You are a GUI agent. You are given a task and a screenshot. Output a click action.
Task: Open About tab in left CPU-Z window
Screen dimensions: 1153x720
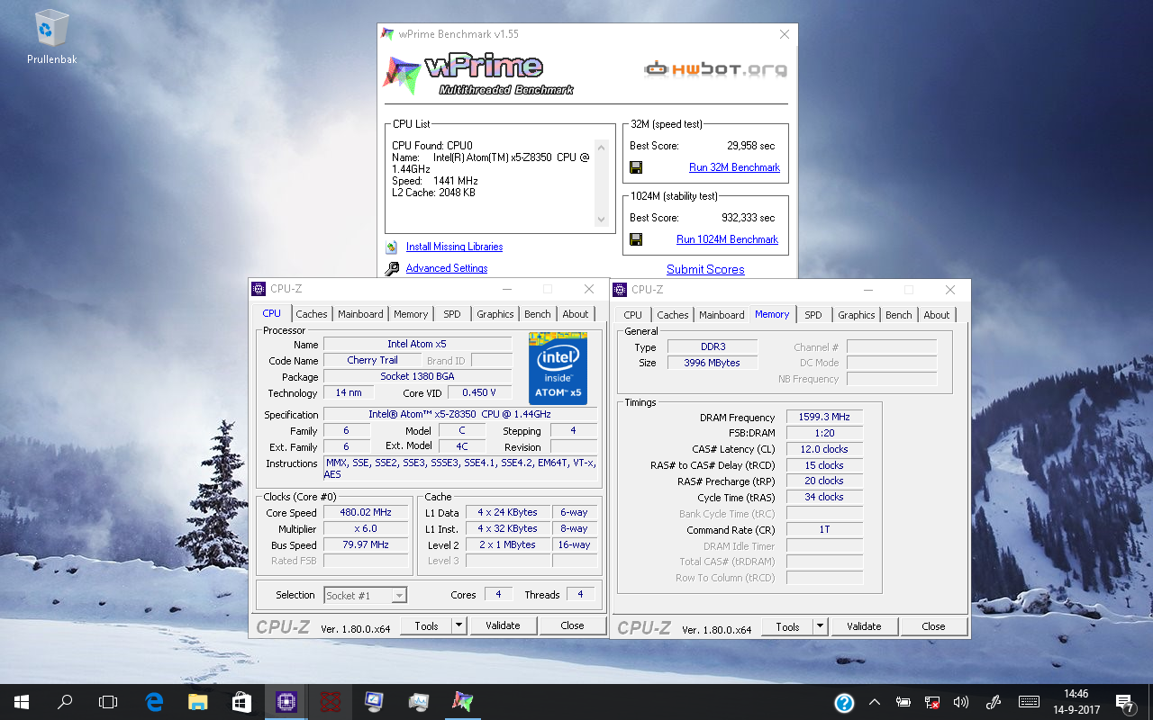[x=576, y=314]
